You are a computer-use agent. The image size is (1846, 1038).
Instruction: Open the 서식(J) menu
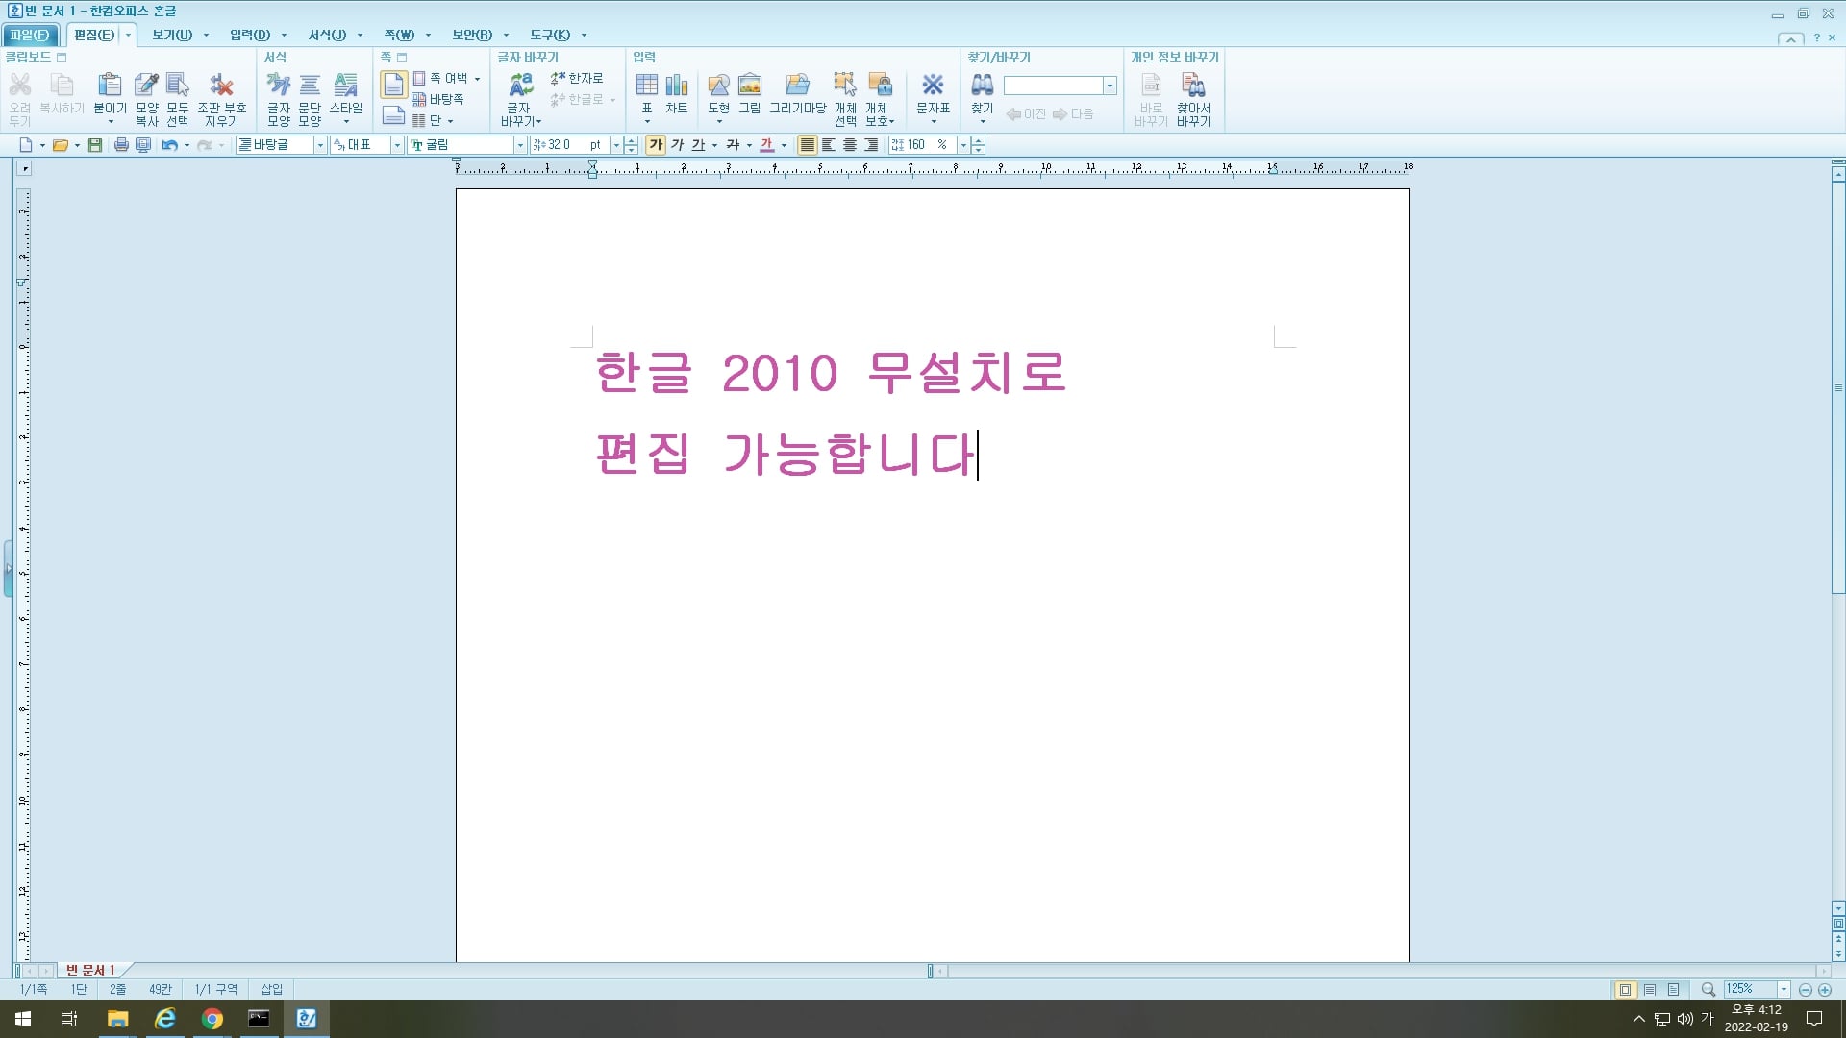pos(327,35)
